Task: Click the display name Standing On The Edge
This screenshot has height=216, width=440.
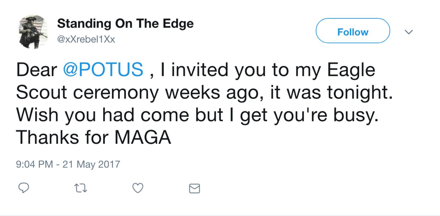Action: tap(125, 23)
